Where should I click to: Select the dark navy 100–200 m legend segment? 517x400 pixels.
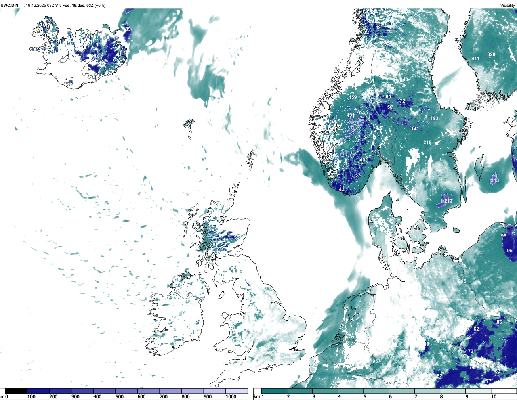(38, 391)
